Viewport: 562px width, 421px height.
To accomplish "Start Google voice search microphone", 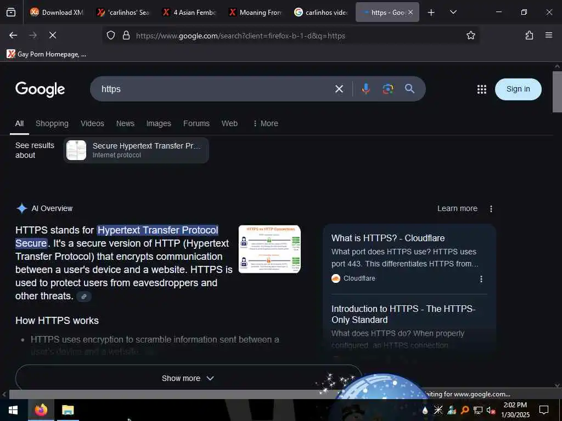I will (x=365, y=89).
